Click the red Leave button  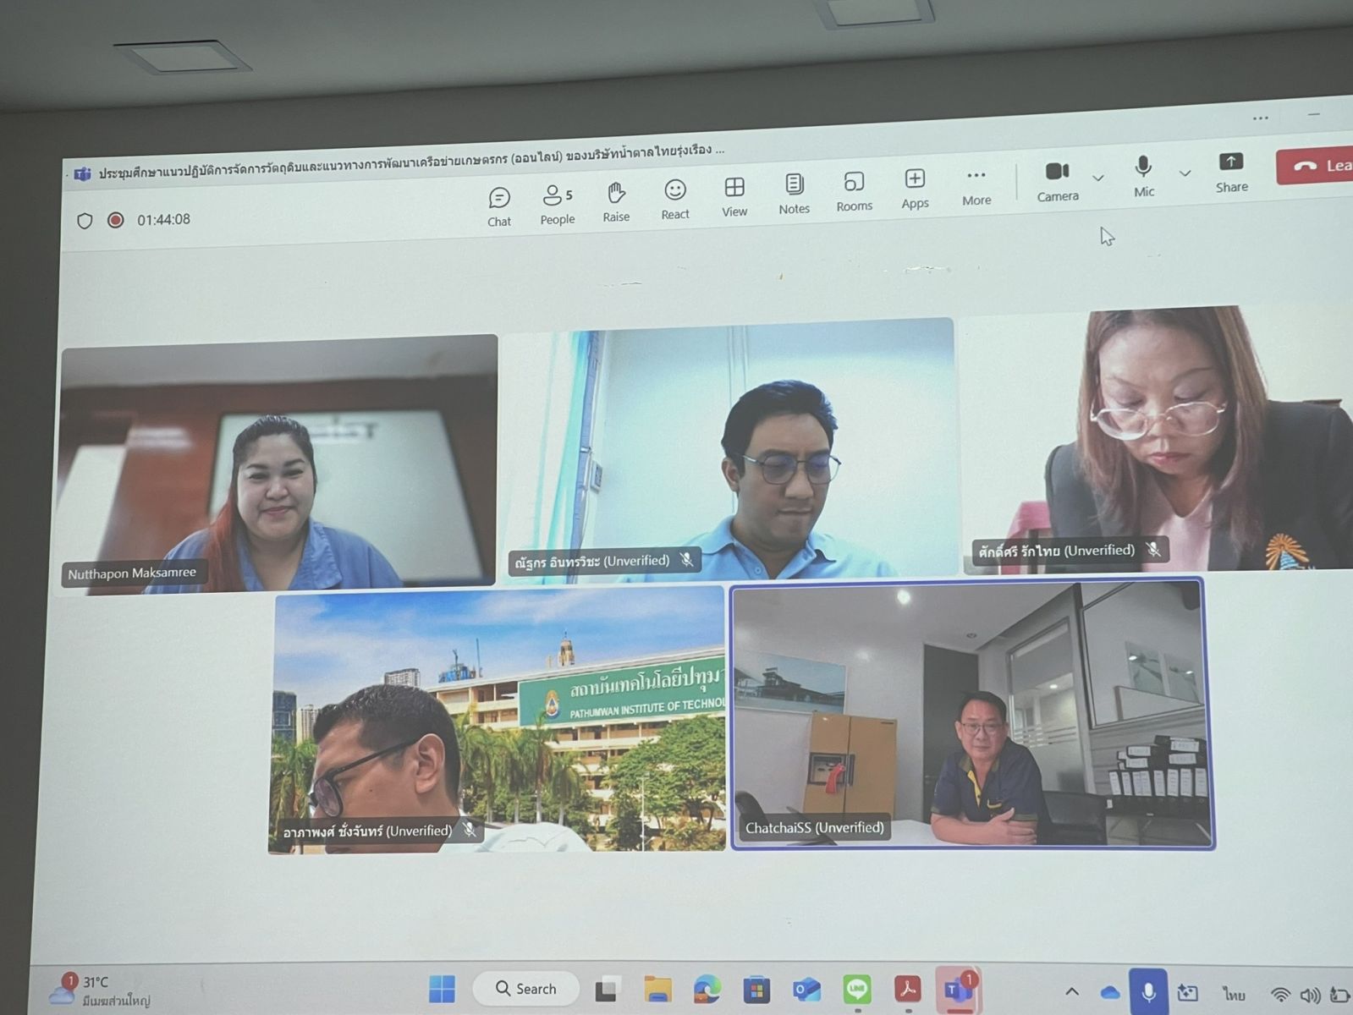click(x=1316, y=166)
